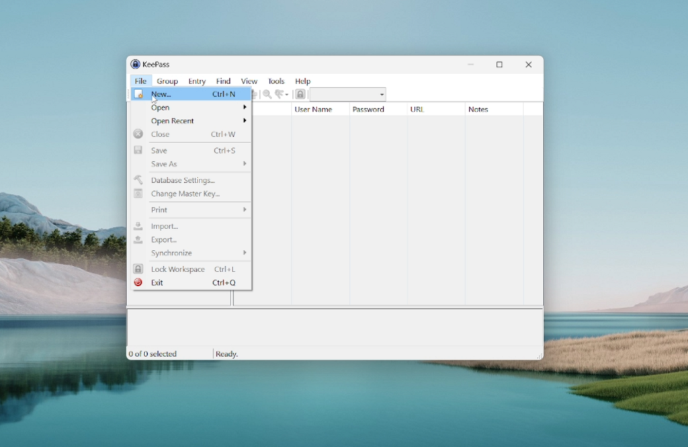Image resolution: width=688 pixels, height=447 pixels.
Task: Open the quick search dropdown arrow
Action: [381, 94]
